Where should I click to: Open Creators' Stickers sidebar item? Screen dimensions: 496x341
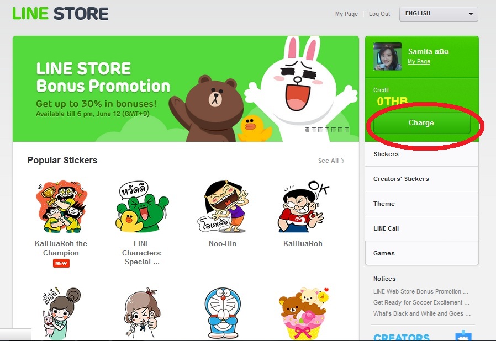[x=401, y=179]
